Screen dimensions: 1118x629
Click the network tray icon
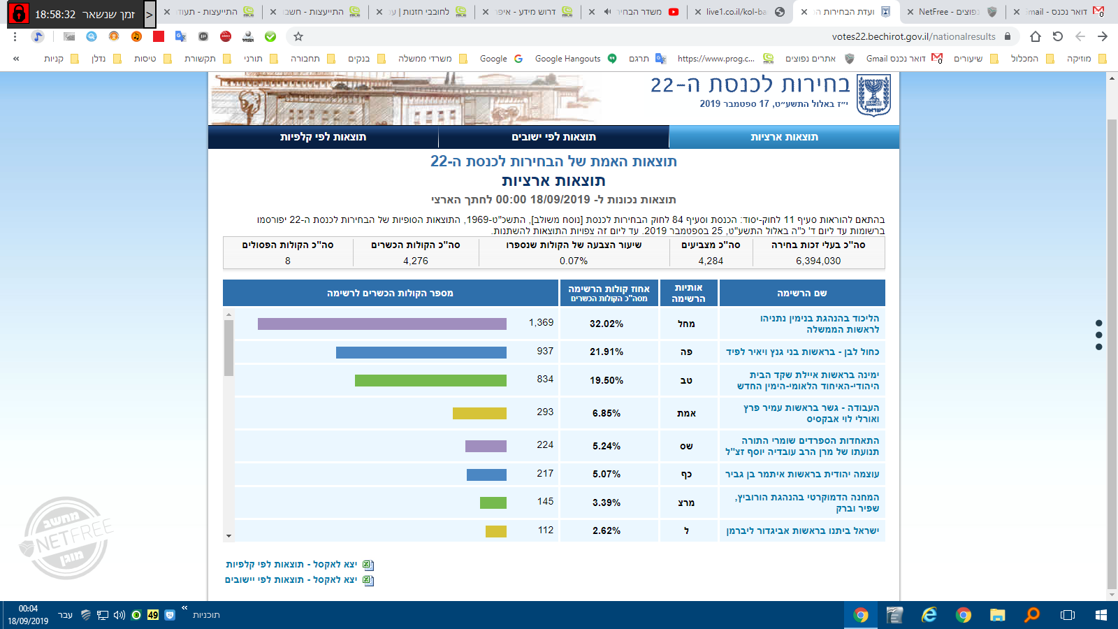tap(103, 615)
